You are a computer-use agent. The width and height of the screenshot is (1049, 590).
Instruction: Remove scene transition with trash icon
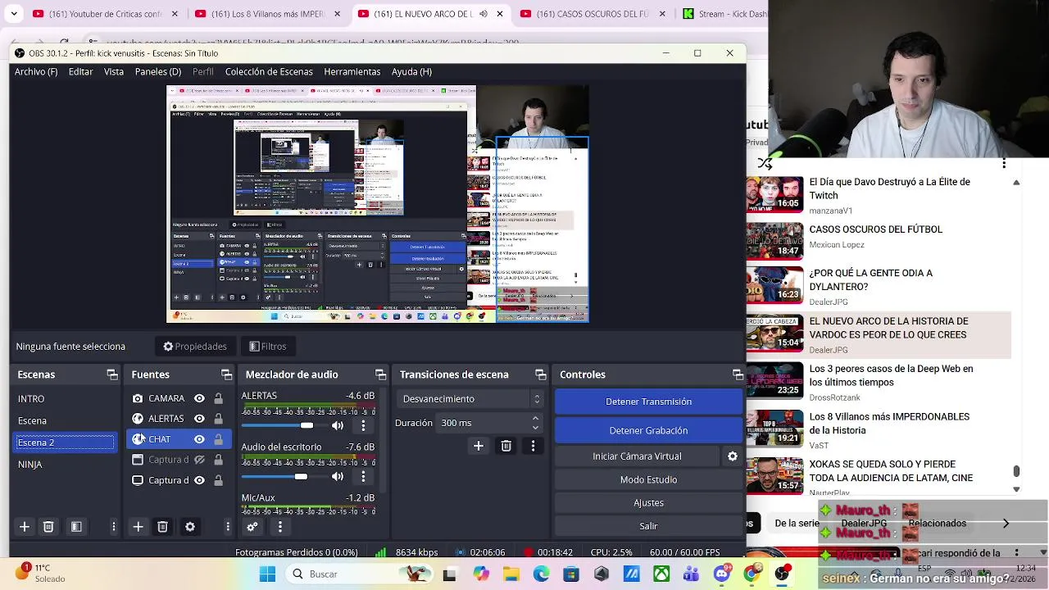point(506,446)
